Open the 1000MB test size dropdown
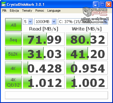This screenshot has width=113, height=103. point(45,22)
